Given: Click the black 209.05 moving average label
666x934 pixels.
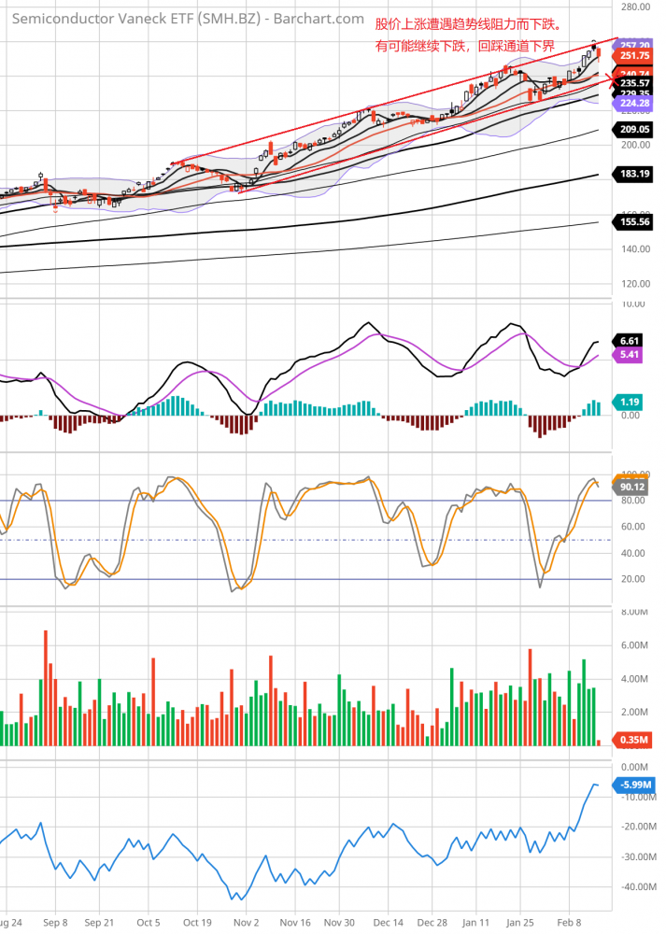Looking at the screenshot, I should click(635, 129).
